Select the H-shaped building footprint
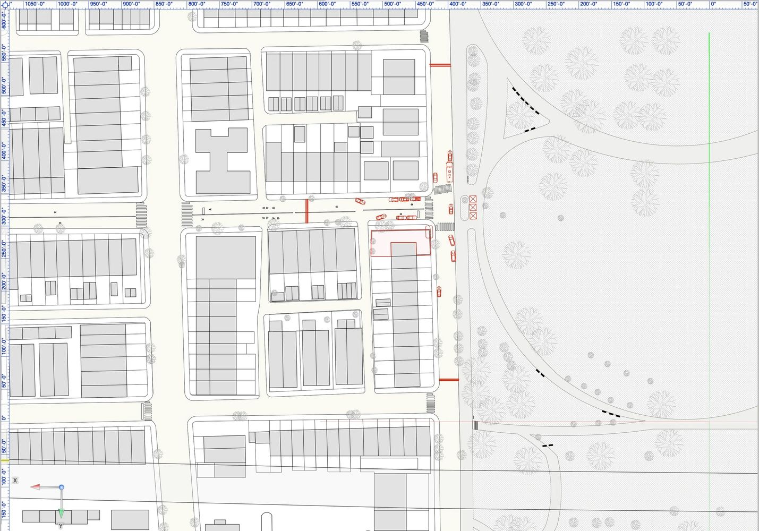The image size is (759, 531). (x=223, y=160)
